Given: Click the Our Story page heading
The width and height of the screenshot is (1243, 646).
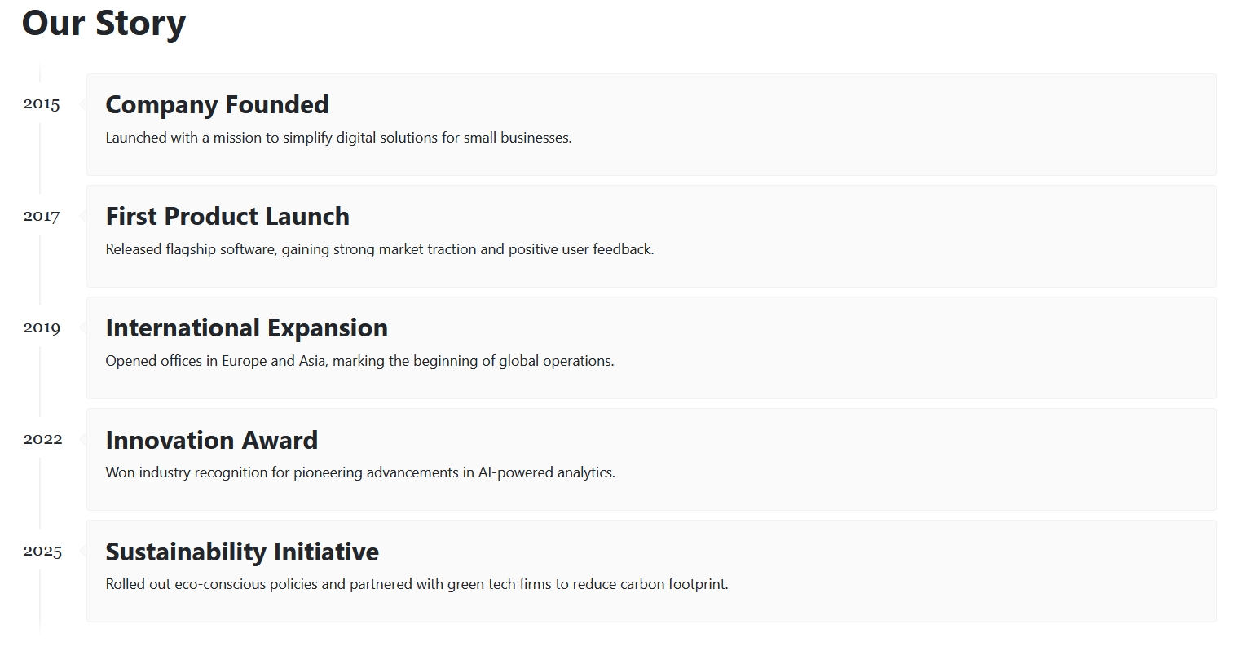Looking at the screenshot, I should tap(104, 23).
